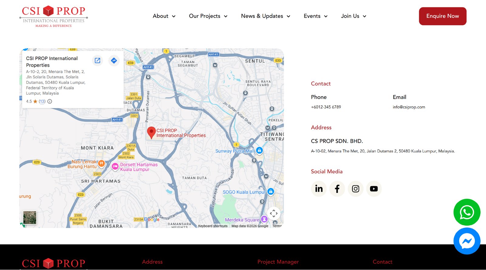
Task: Open Keyboard shortcuts on the map
Action: click(x=213, y=226)
